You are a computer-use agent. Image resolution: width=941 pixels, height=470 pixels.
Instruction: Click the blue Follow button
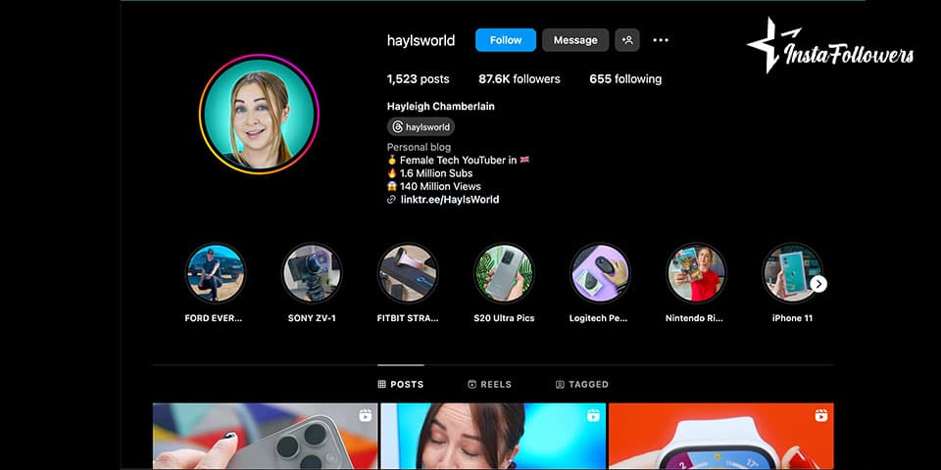506,40
